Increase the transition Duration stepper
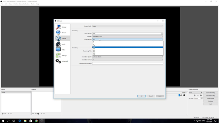Viewport: 219px width, 123px height. click(x=201, y=98)
